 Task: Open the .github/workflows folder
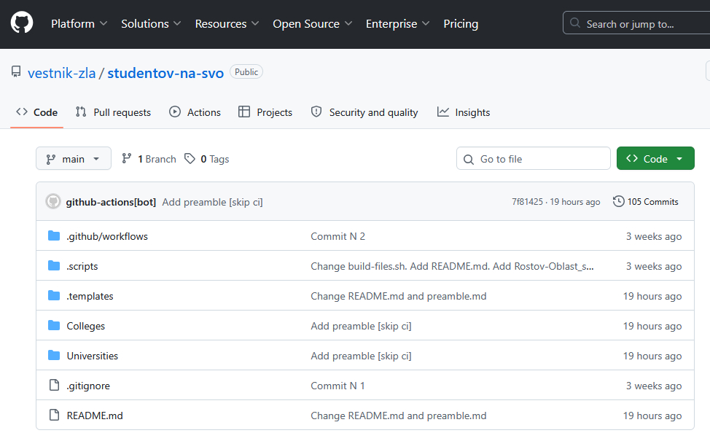tap(107, 236)
